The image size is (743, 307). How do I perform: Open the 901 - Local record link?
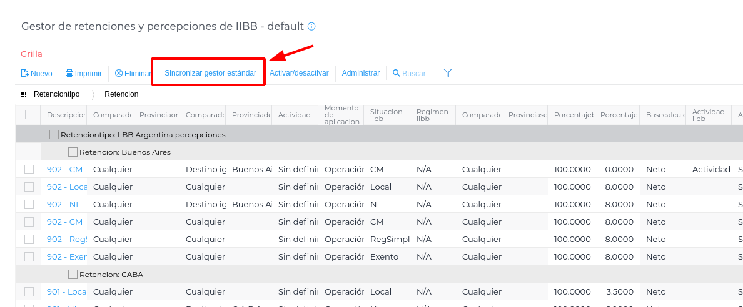tap(66, 291)
